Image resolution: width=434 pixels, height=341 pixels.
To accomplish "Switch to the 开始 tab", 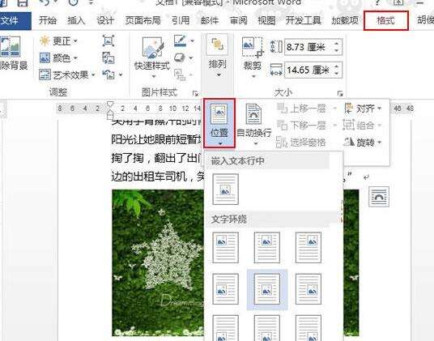I will [48, 20].
